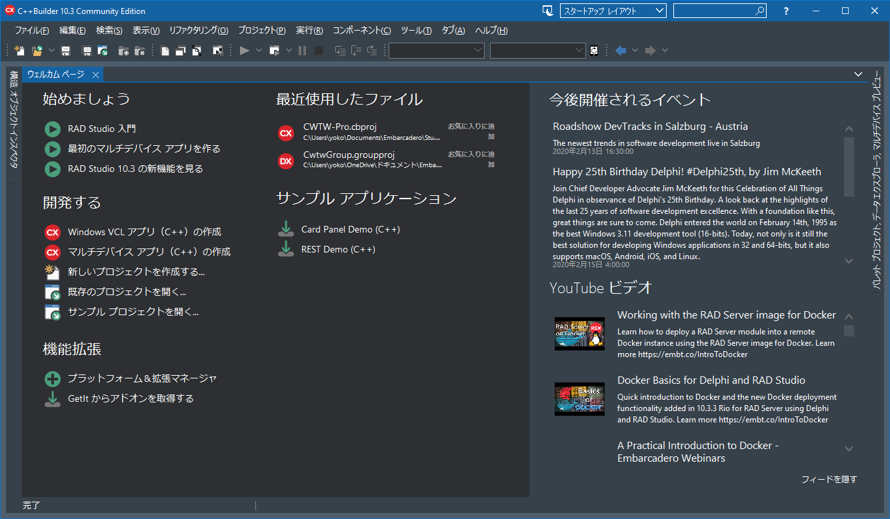Open the ツール(T) menu
The height and width of the screenshot is (519, 890).
(x=416, y=31)
